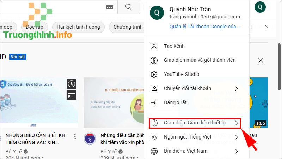Screen dimensions: 282x159
Task: Expand Chuyển đổi tài khoản submenu arrow
Action: coord(237,89)
